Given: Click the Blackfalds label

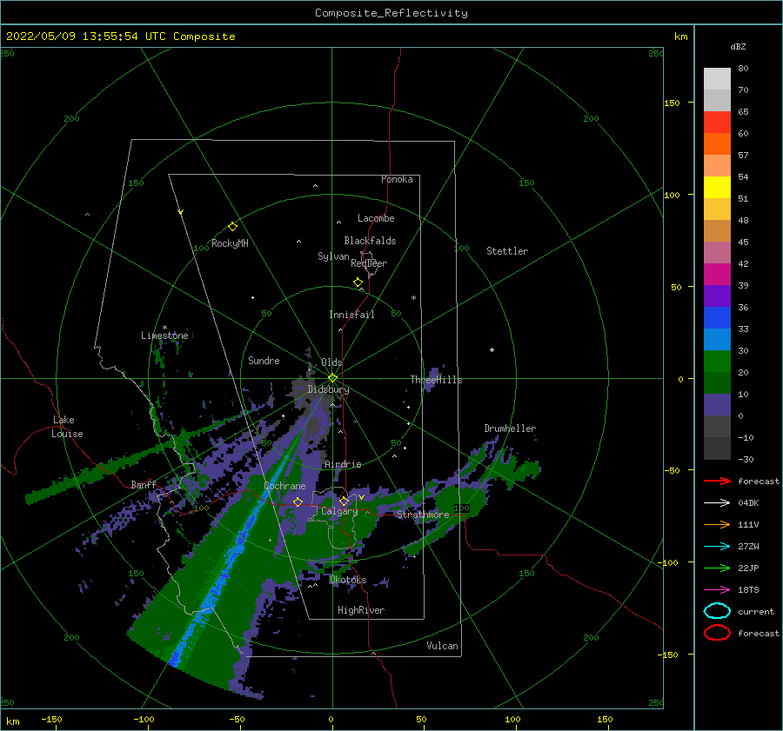Looking at the screenshot, I should pos(370,241).
